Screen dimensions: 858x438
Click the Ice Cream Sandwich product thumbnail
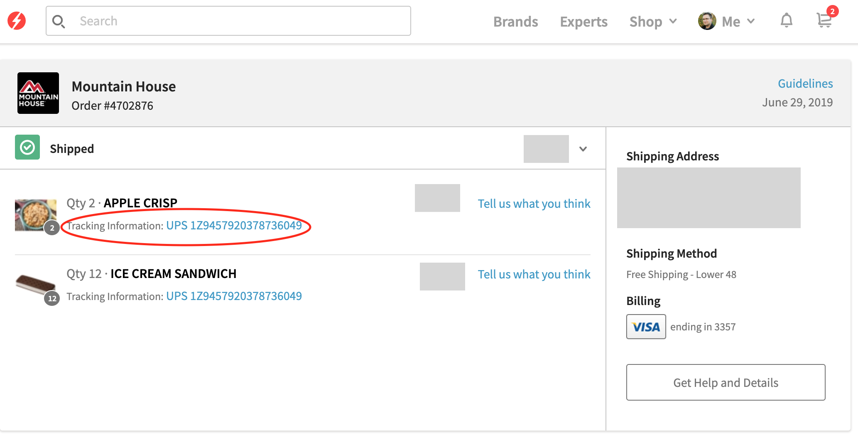pos(36,285)
